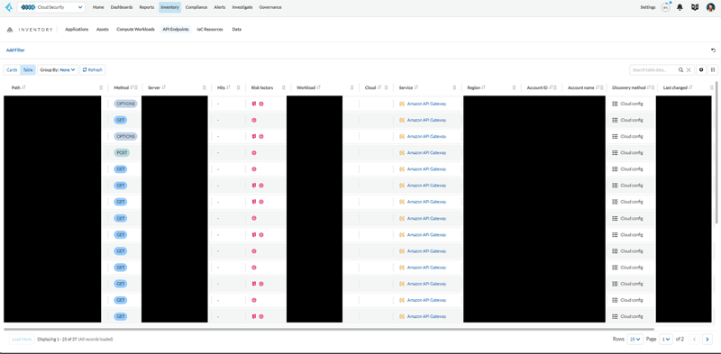
Task: Sort the table by Server
Action: pos(164,87)
